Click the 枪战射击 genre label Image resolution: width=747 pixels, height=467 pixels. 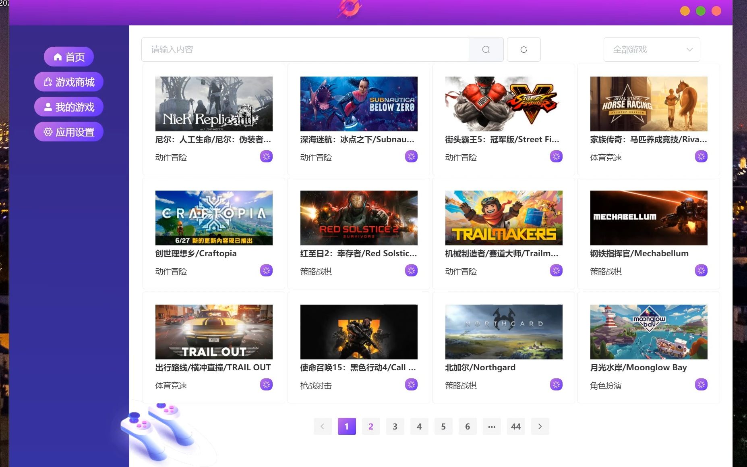(316, 386)
